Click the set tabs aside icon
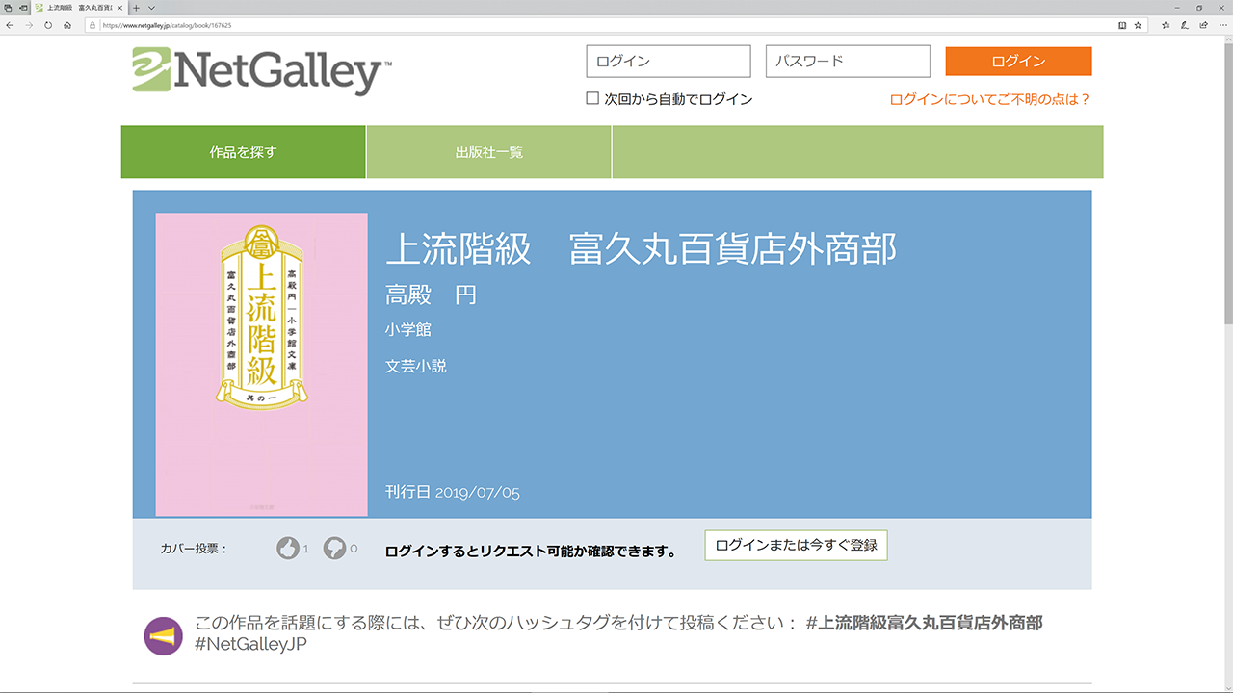 (23, 8)
